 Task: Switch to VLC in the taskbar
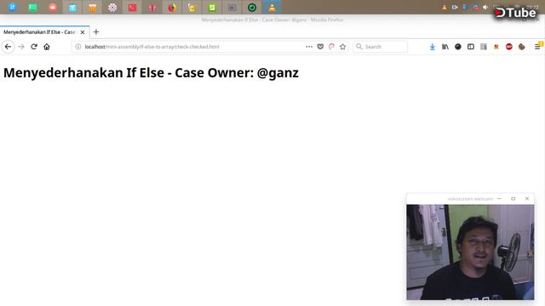pyautogui.click(x=272, y=8)
